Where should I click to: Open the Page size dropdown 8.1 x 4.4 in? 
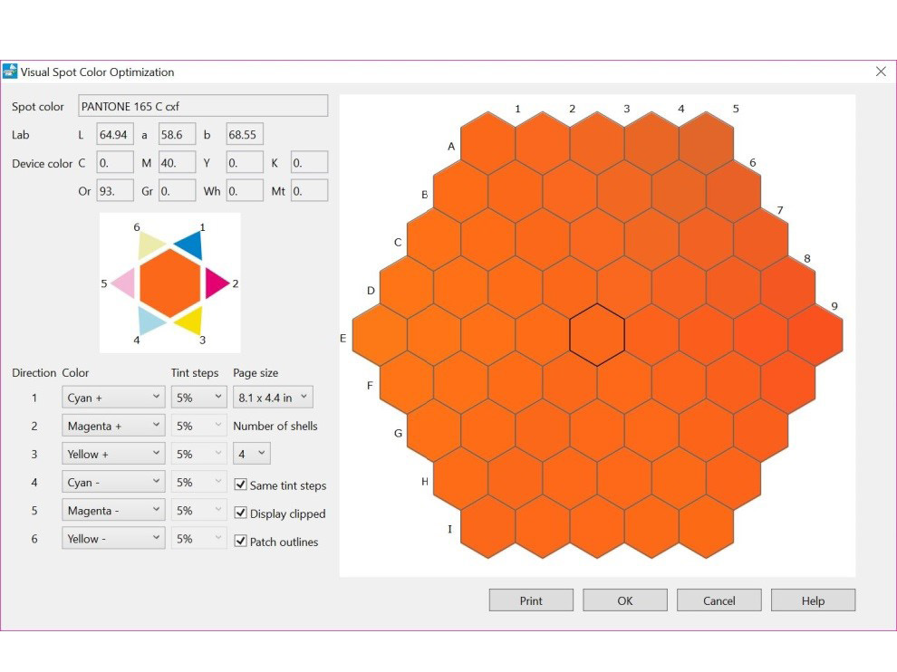273,397
